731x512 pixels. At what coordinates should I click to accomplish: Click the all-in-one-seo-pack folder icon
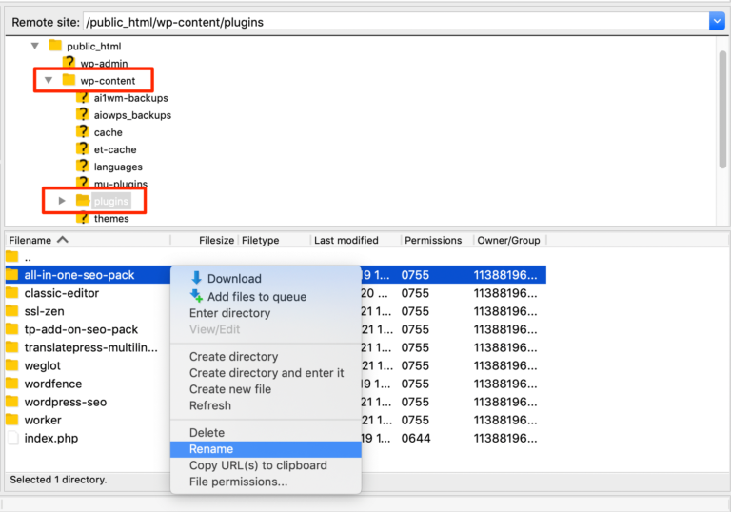(12, 275)
